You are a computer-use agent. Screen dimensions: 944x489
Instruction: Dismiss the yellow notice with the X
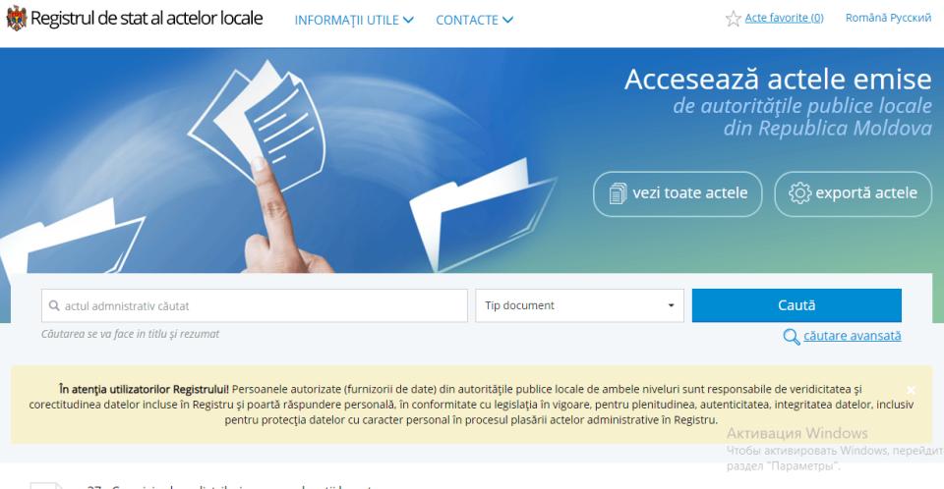[x=911, y=390]
